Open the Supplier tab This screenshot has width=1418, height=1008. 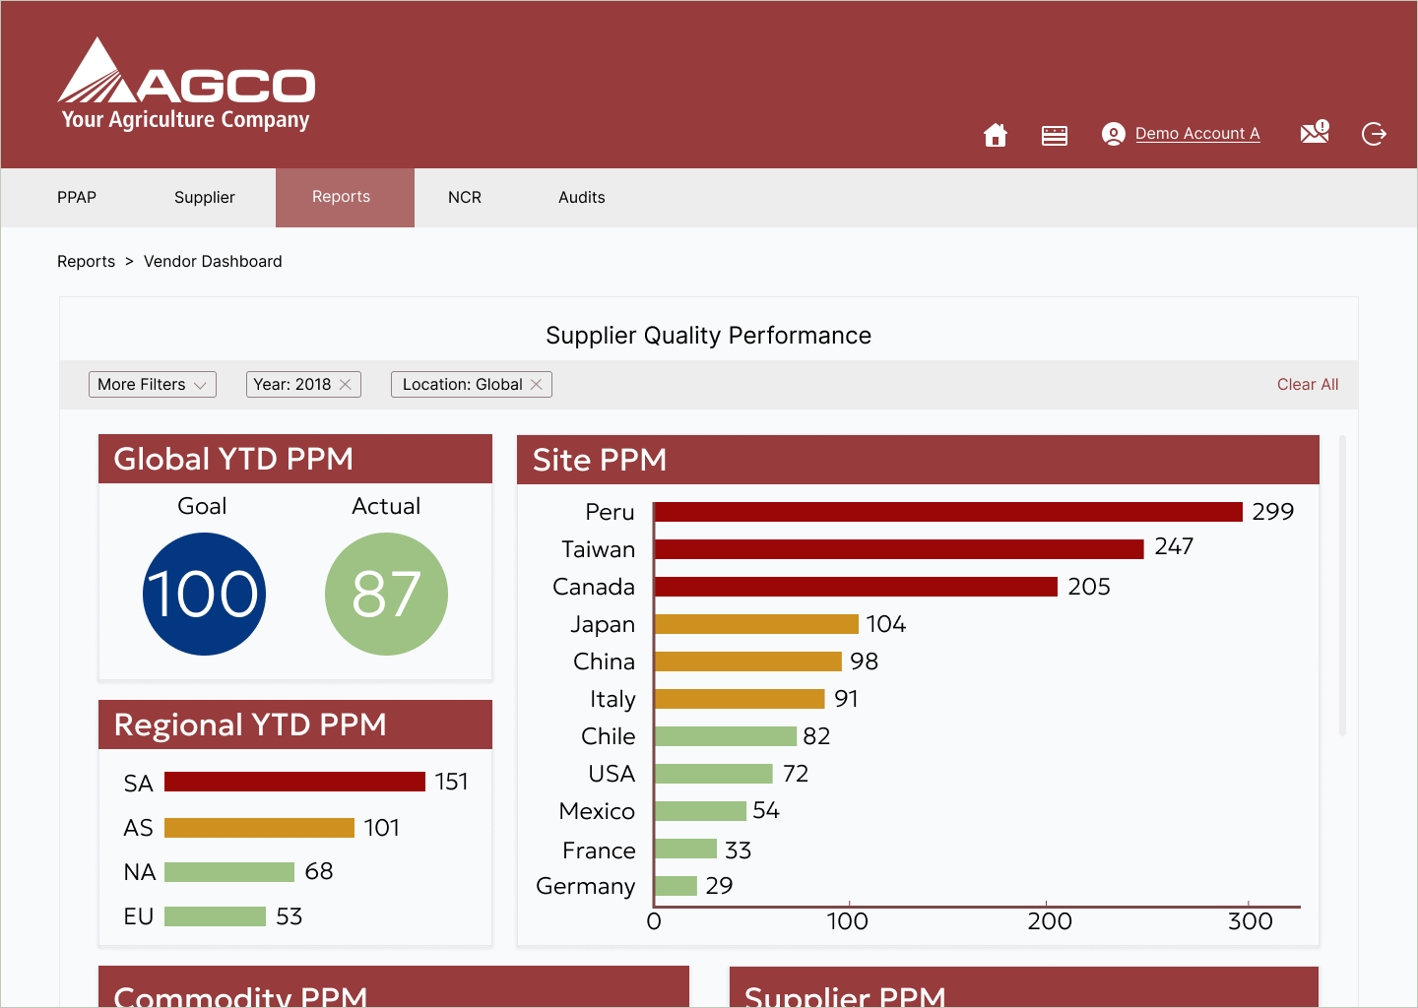205,198
